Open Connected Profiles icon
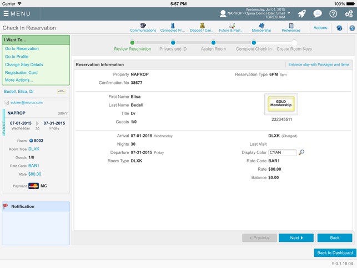The height and width of the screenshot is (268, 357). (x=172, y=27)
